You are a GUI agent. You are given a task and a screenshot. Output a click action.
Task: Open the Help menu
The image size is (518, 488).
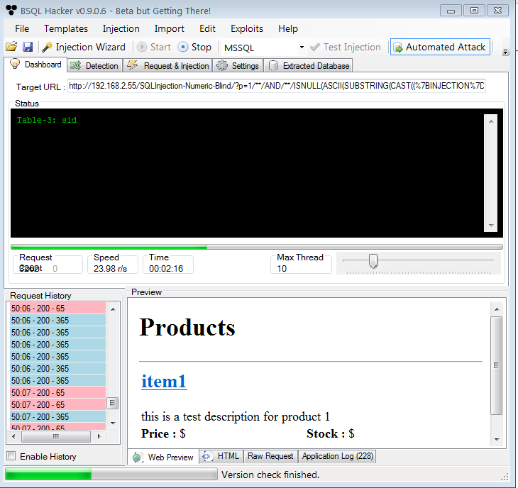(x=288, y=28)
